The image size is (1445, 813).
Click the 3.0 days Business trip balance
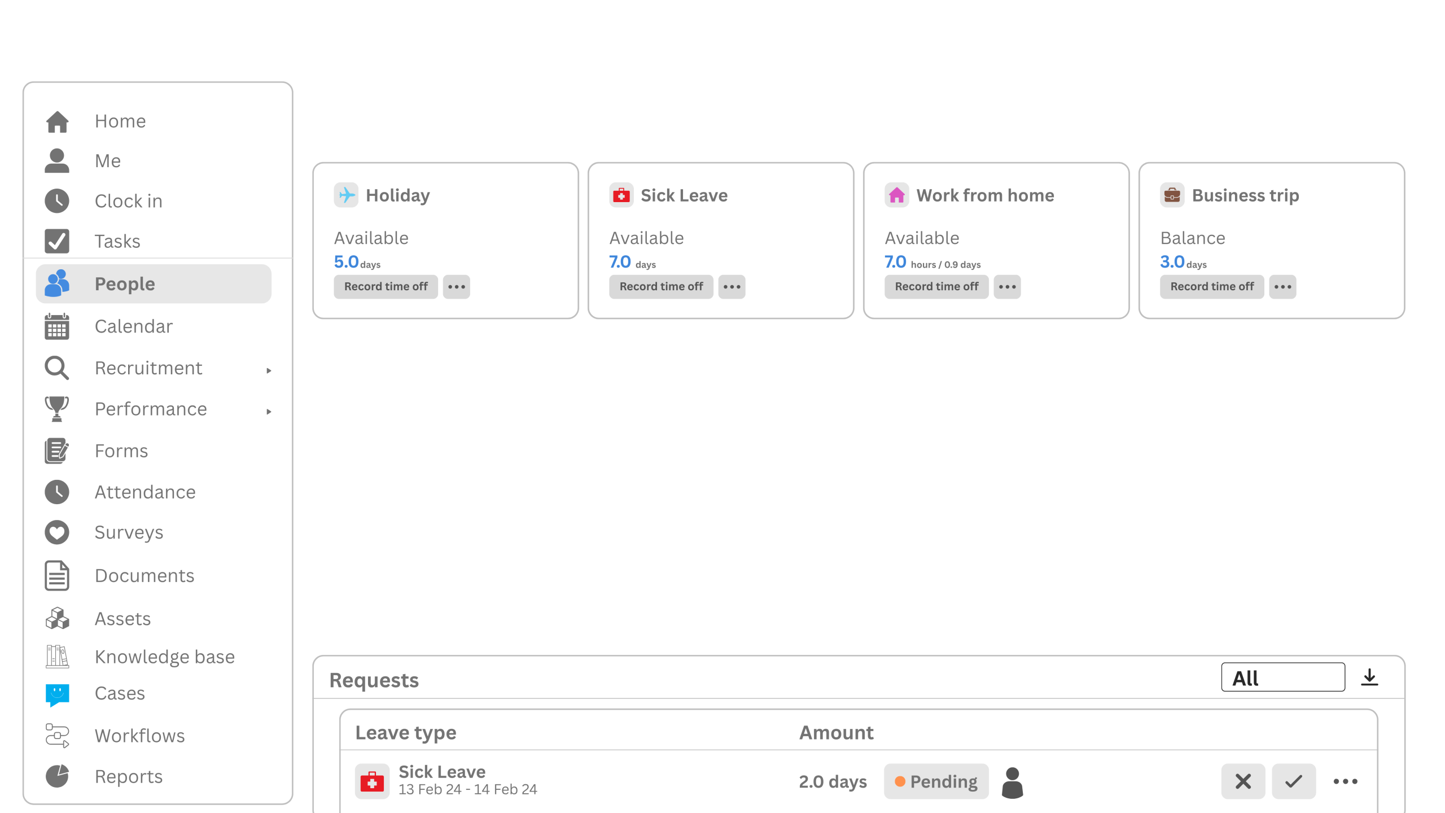(1184, 263)
